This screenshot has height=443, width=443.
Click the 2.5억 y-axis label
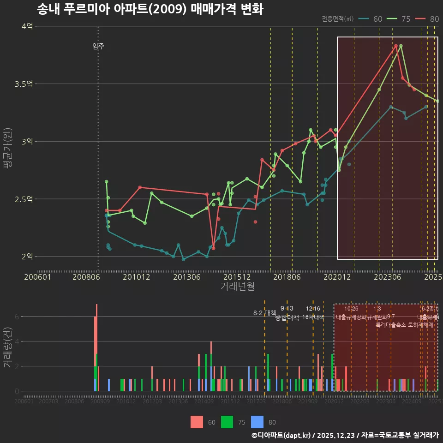coord(24,199)
